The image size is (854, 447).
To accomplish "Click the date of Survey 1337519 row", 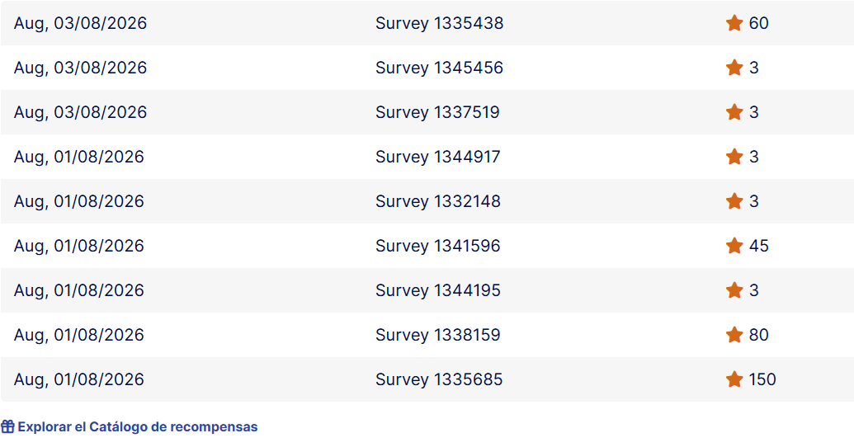I will point(80,113).
